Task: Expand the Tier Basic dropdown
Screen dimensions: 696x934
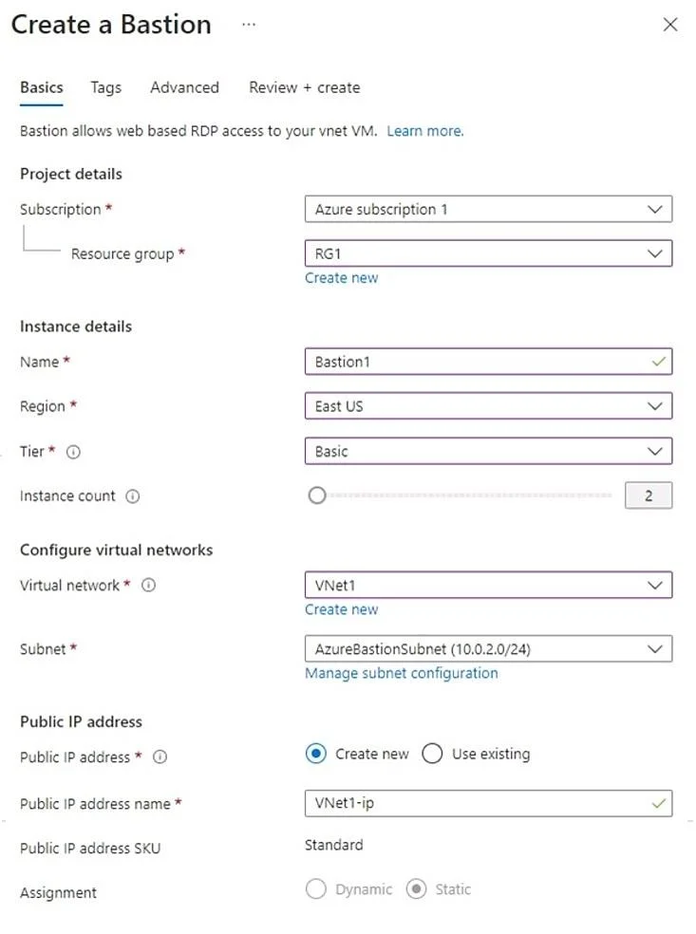Action: coord(488,451)
